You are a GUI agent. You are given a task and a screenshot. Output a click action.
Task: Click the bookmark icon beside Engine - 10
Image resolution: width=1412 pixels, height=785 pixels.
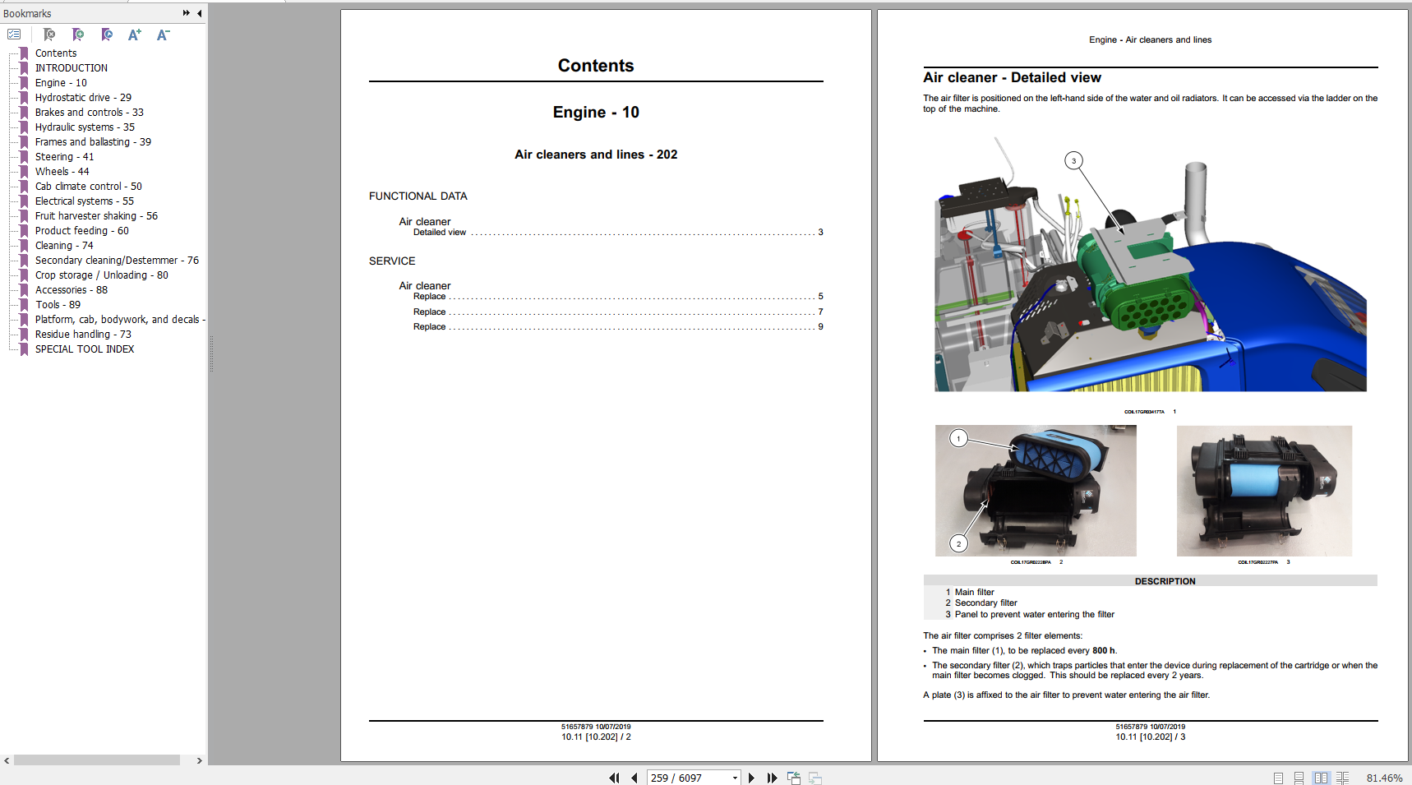coord(24,83)
